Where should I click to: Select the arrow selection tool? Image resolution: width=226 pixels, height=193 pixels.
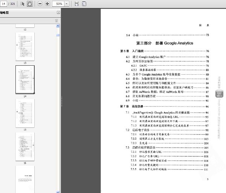click(22, 4)
